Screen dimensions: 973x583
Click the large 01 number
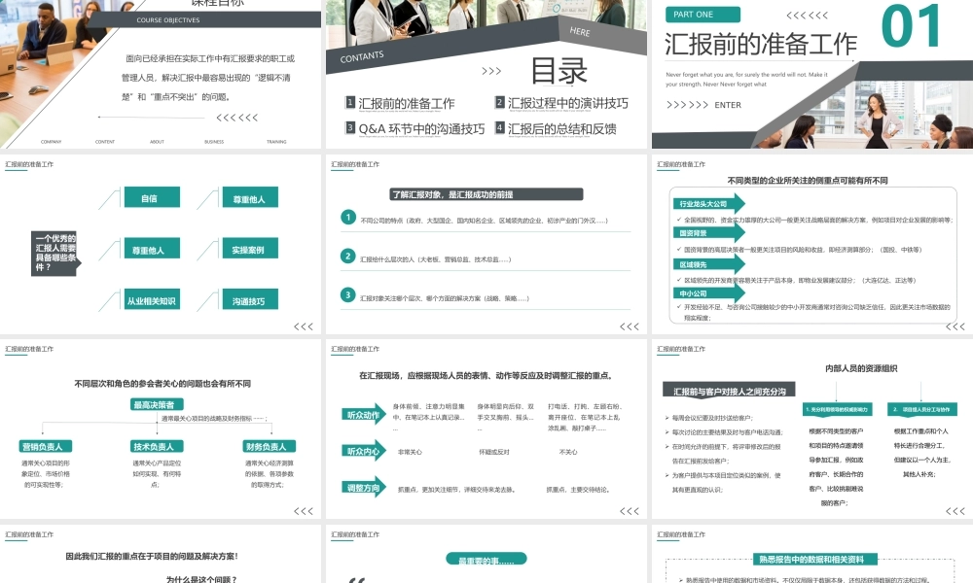911,26
